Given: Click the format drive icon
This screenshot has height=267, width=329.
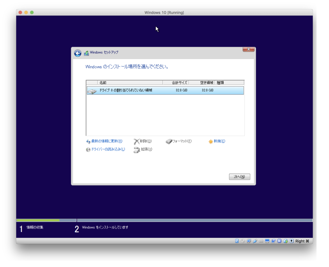Looking at the screenshot, I should pos(169,142).
